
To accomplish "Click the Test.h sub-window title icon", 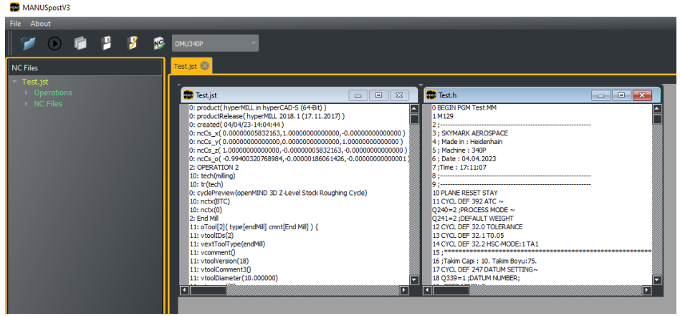I will [x=431, y=95].
